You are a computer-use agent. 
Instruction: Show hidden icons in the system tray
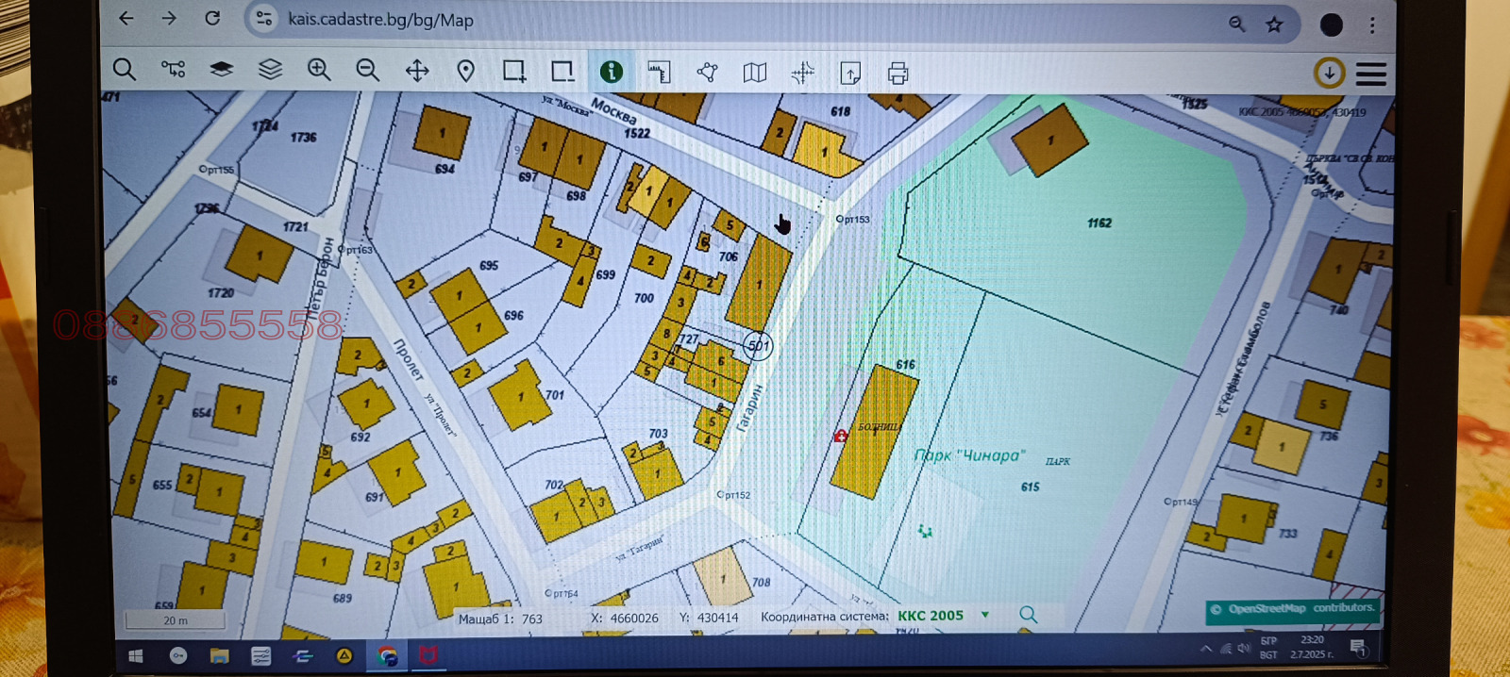click(1205, 649)
